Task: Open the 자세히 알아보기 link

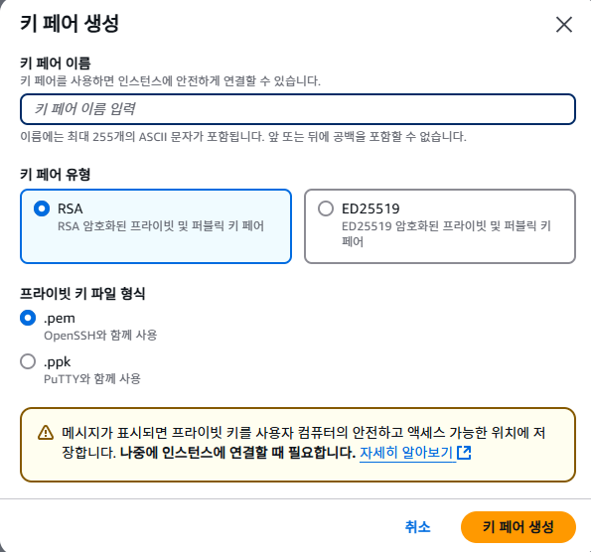Action: coord(406,452)
